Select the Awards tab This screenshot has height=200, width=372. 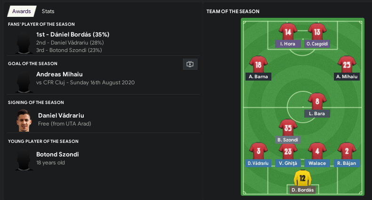click(x=22, y=11)
